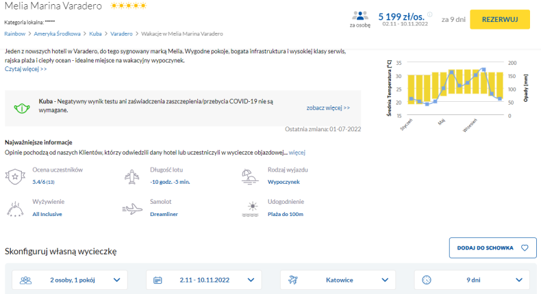Click the 02.11 - 10.11.2022 date under the price
Viewport: 541px width, 294px height.
pyautogui.click(x=405, y=24)
